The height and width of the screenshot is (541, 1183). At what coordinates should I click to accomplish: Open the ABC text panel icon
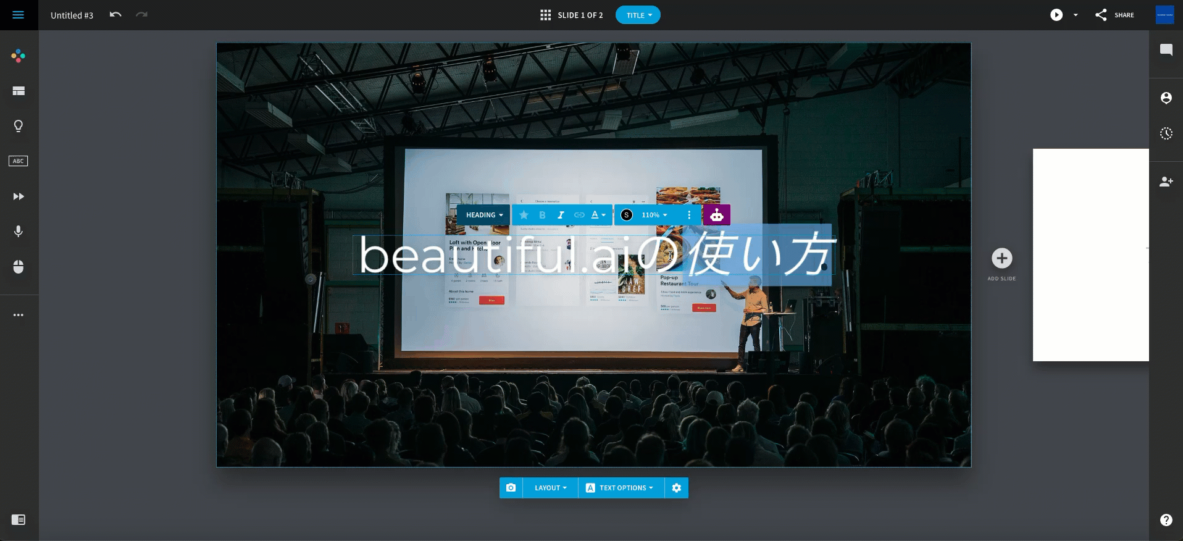tap(19, 161)
